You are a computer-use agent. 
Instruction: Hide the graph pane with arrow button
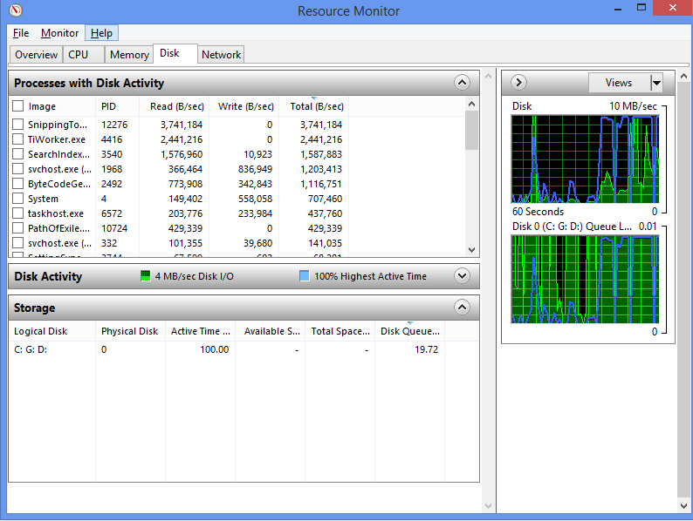(x=518, y=83)
